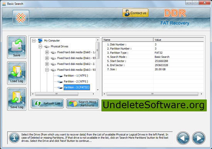Expand the Disk1 hard disk node
Image resolution: width=212 pixels, height=149 pixels.
click(47, 58)
